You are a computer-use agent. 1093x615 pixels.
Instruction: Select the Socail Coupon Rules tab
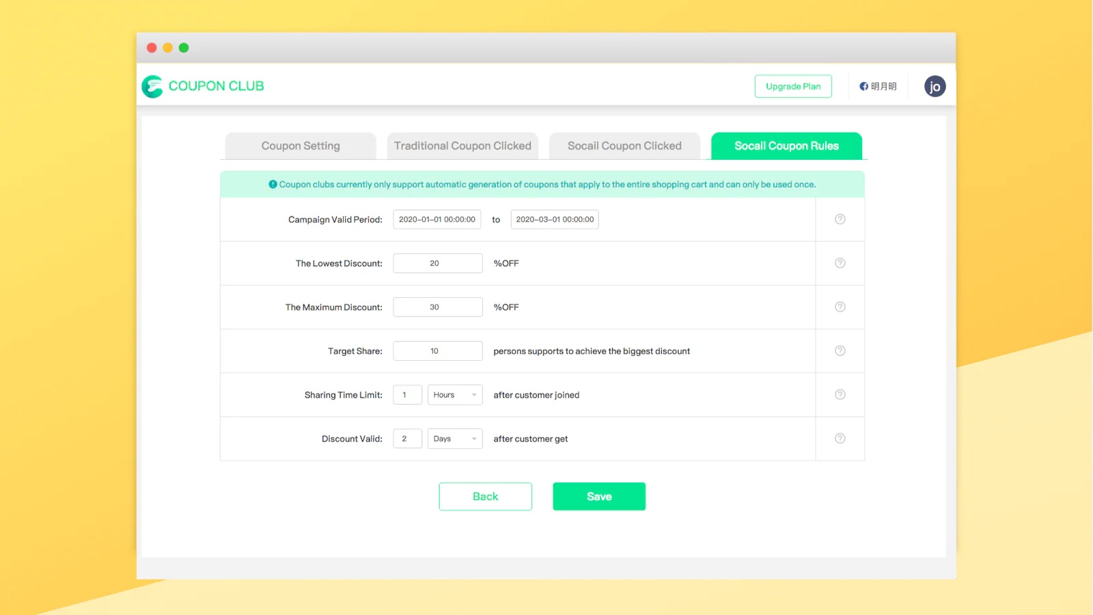(786, 146)
